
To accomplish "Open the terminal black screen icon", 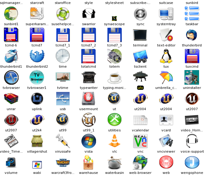I will coord(140,35).
